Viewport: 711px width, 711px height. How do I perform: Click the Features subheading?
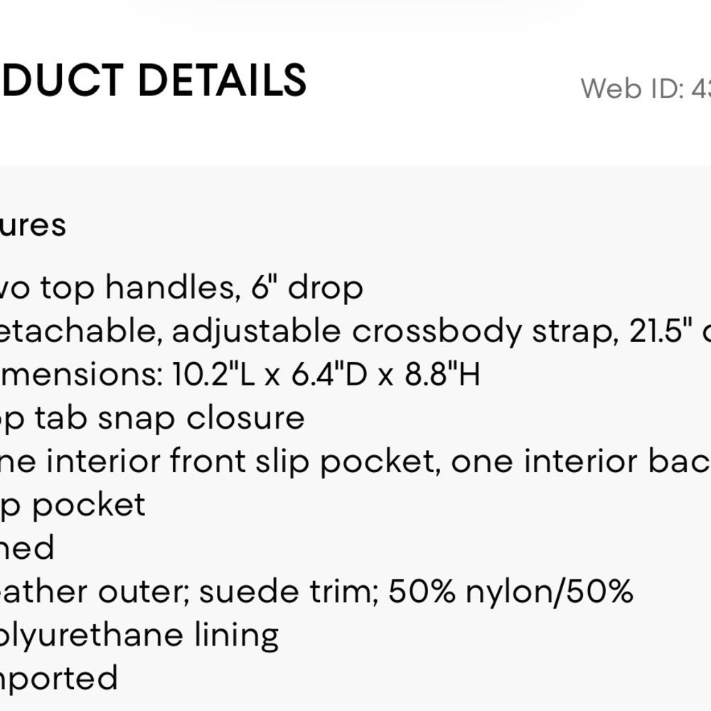[x=33, y=225]
